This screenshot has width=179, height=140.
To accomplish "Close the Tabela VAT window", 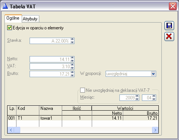I will click(x=173, y=6).
